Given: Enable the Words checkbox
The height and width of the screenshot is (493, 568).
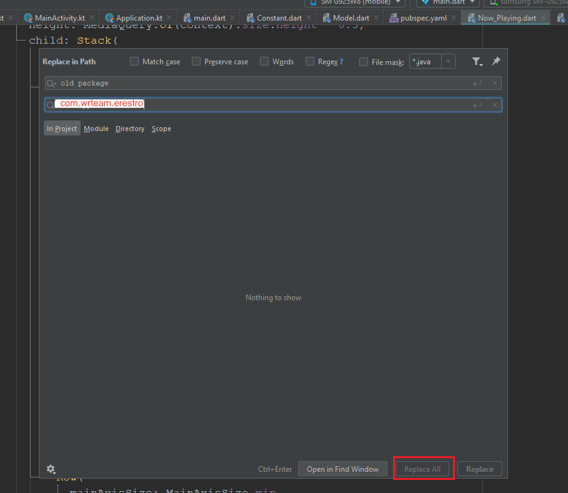Looking at the screenshot, I should (264, 61).
